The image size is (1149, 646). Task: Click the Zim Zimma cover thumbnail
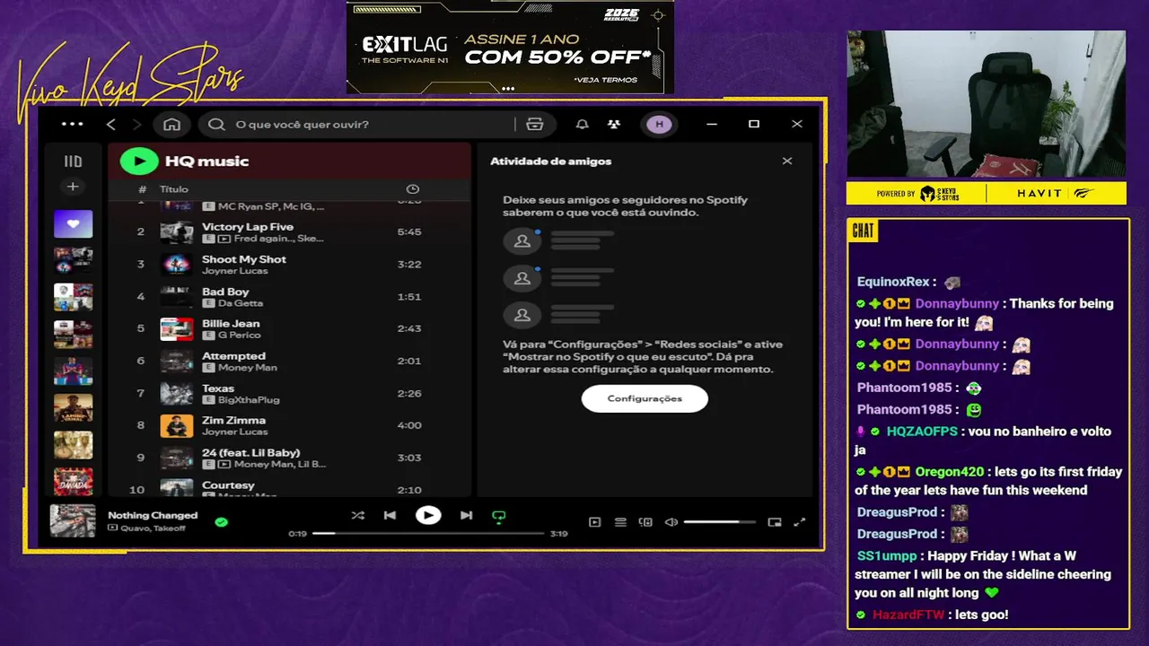(177, 426)
